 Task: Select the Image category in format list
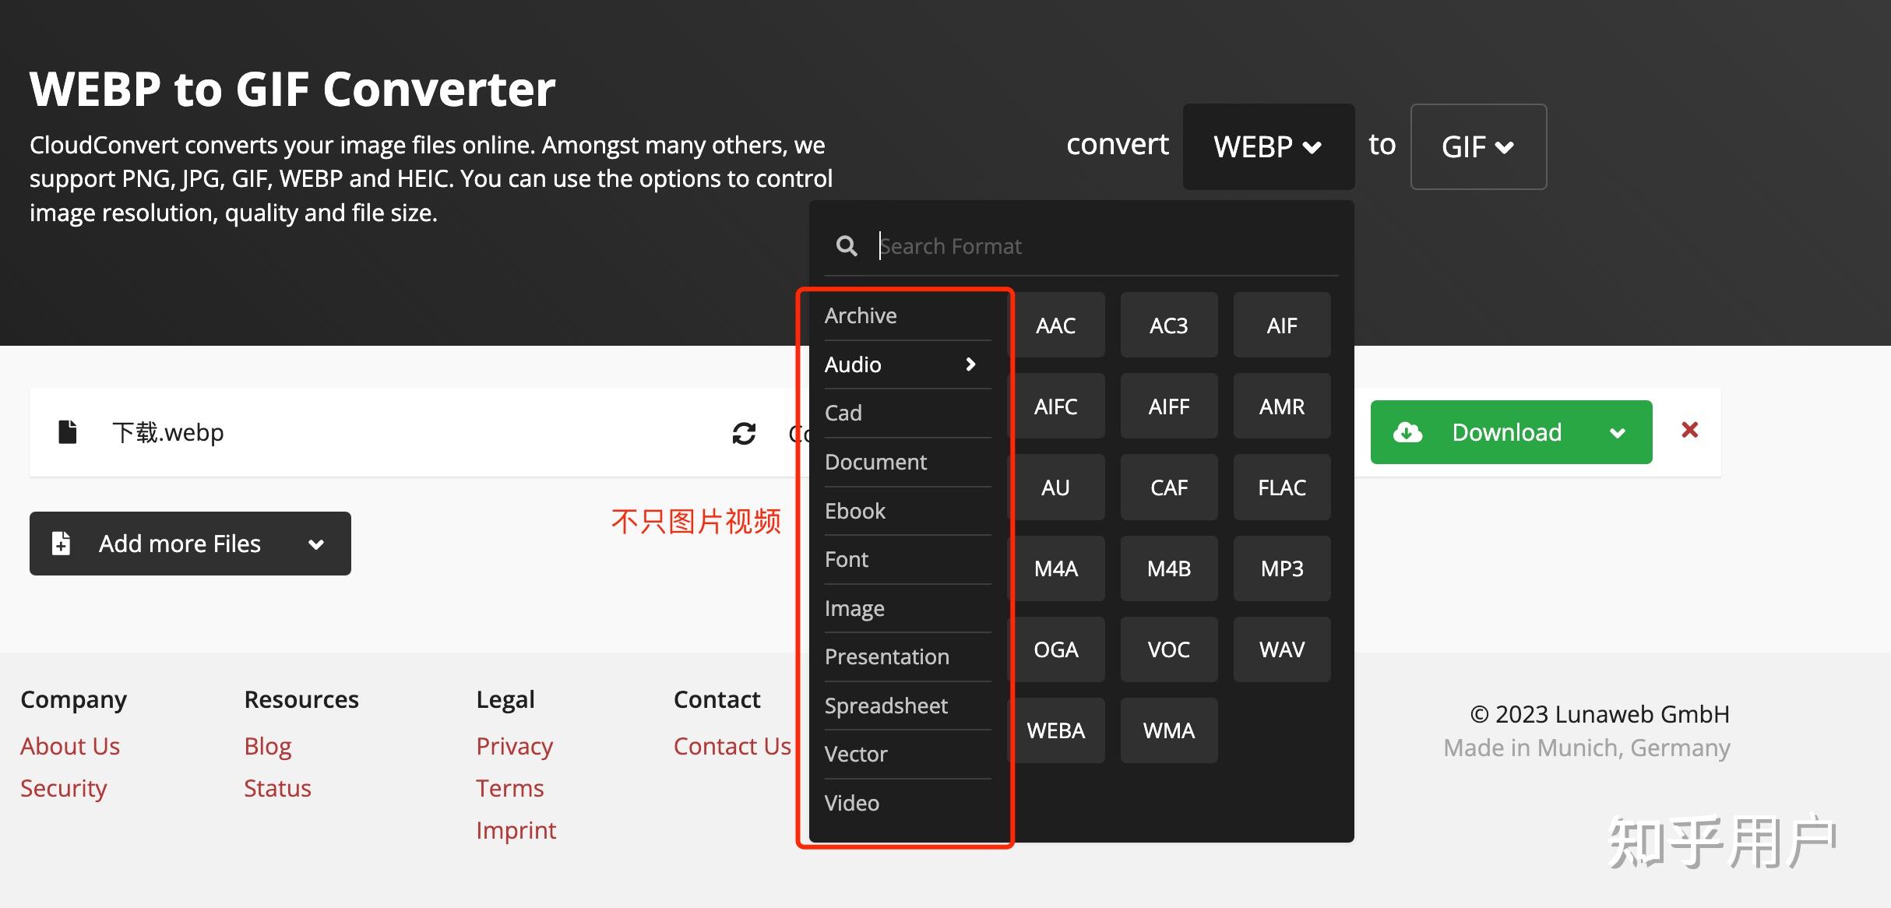coord(854,608)
